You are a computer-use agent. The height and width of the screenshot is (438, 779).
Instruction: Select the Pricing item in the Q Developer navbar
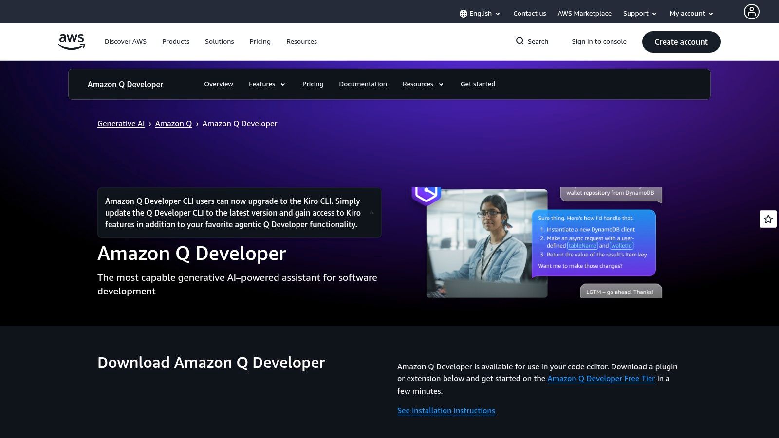pos(313,84)
